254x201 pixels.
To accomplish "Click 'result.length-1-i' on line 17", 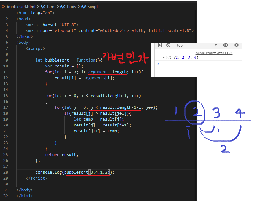I will tap(121, 107).
